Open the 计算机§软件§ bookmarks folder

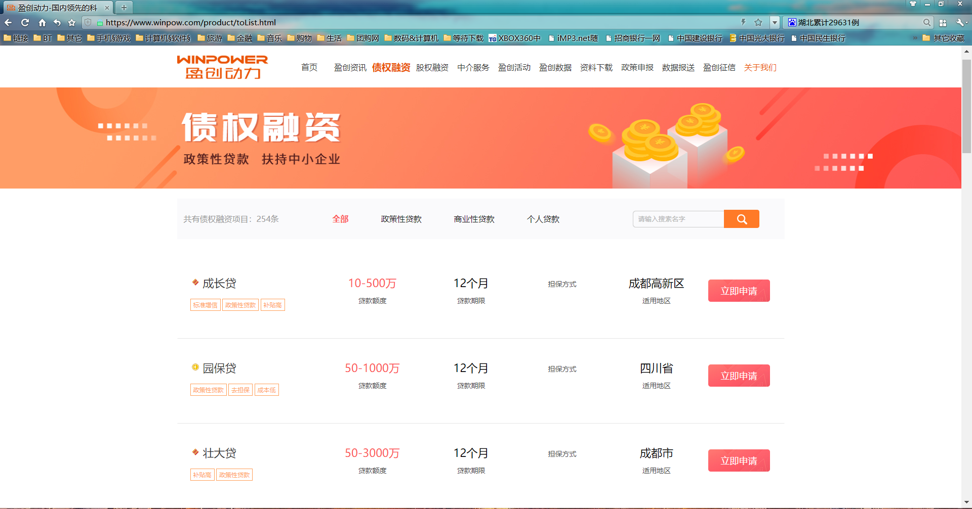[163, 38]
